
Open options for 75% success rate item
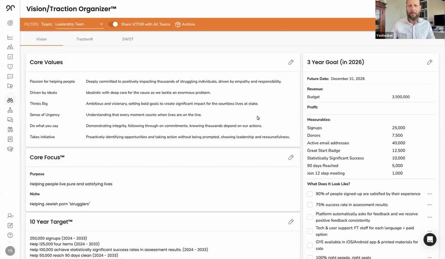pos(429,205)
